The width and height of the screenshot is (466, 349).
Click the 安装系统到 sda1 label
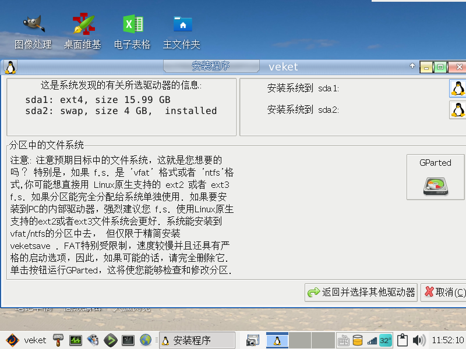pos(303,88)
